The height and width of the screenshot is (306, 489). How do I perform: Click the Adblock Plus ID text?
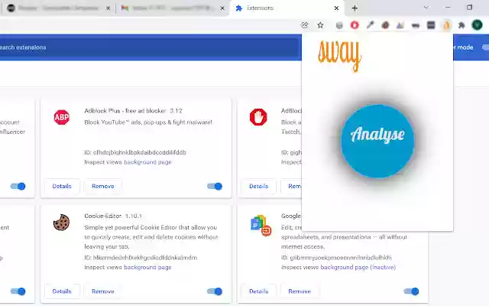point(135,152)
